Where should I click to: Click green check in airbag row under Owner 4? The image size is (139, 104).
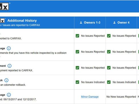click(109, 68)
